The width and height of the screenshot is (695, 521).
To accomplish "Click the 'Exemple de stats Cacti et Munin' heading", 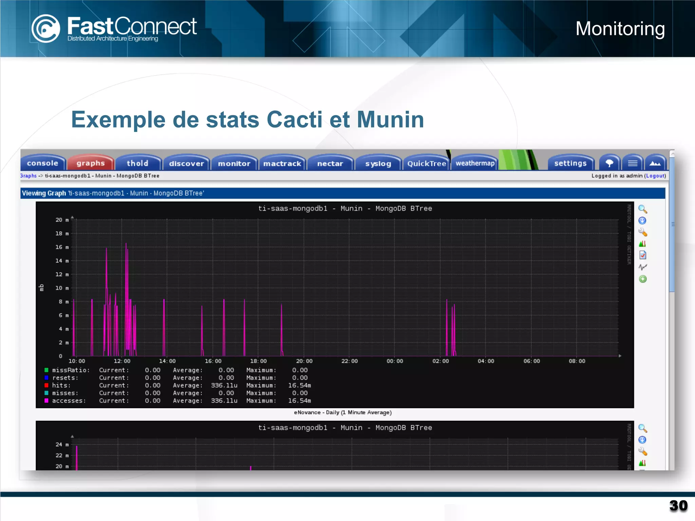I will coord(247,119).
